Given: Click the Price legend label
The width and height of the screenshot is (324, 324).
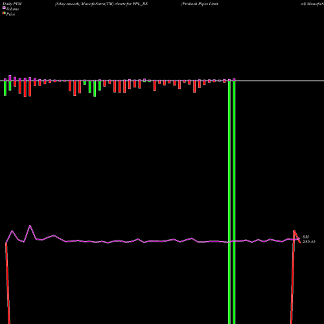Looking at the screenshot, I should (x=10, y=14).
